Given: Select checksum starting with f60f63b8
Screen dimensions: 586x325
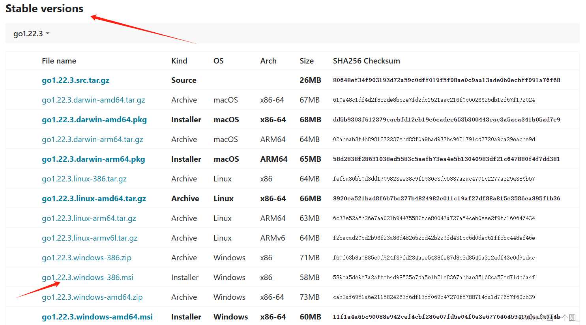Looking at the screenshot, I should pos(434,258).
